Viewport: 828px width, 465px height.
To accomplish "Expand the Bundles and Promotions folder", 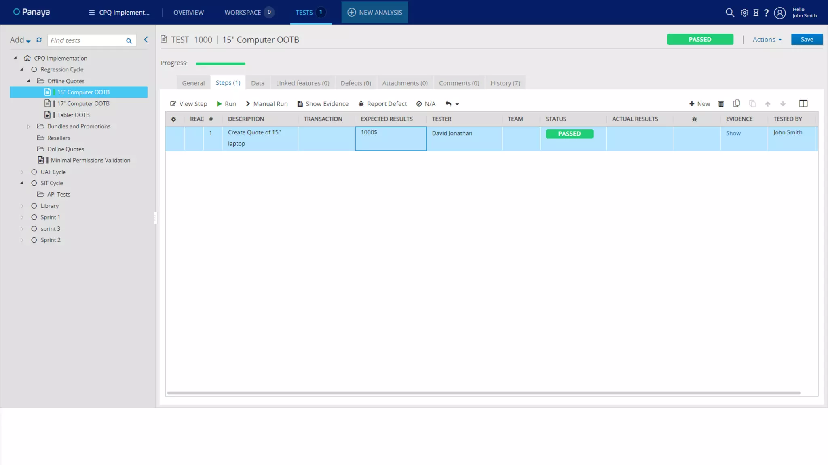I will pos(28,126).
